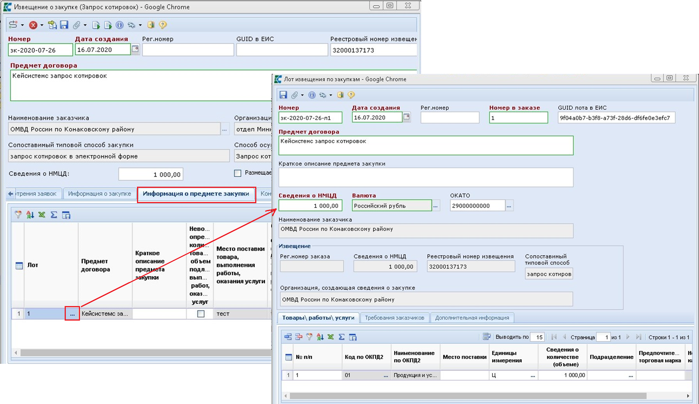Image resolution: width=699 pixels, height=404 pixels.
Task: Go to the next page in the goods grid
Action: point(628,337)
